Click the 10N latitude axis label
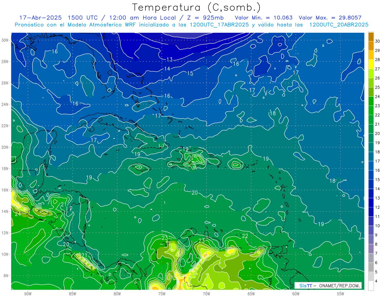 coord(5,254)
